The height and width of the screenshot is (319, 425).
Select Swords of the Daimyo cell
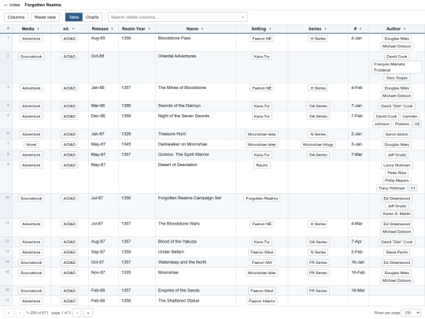coord(195,106)
